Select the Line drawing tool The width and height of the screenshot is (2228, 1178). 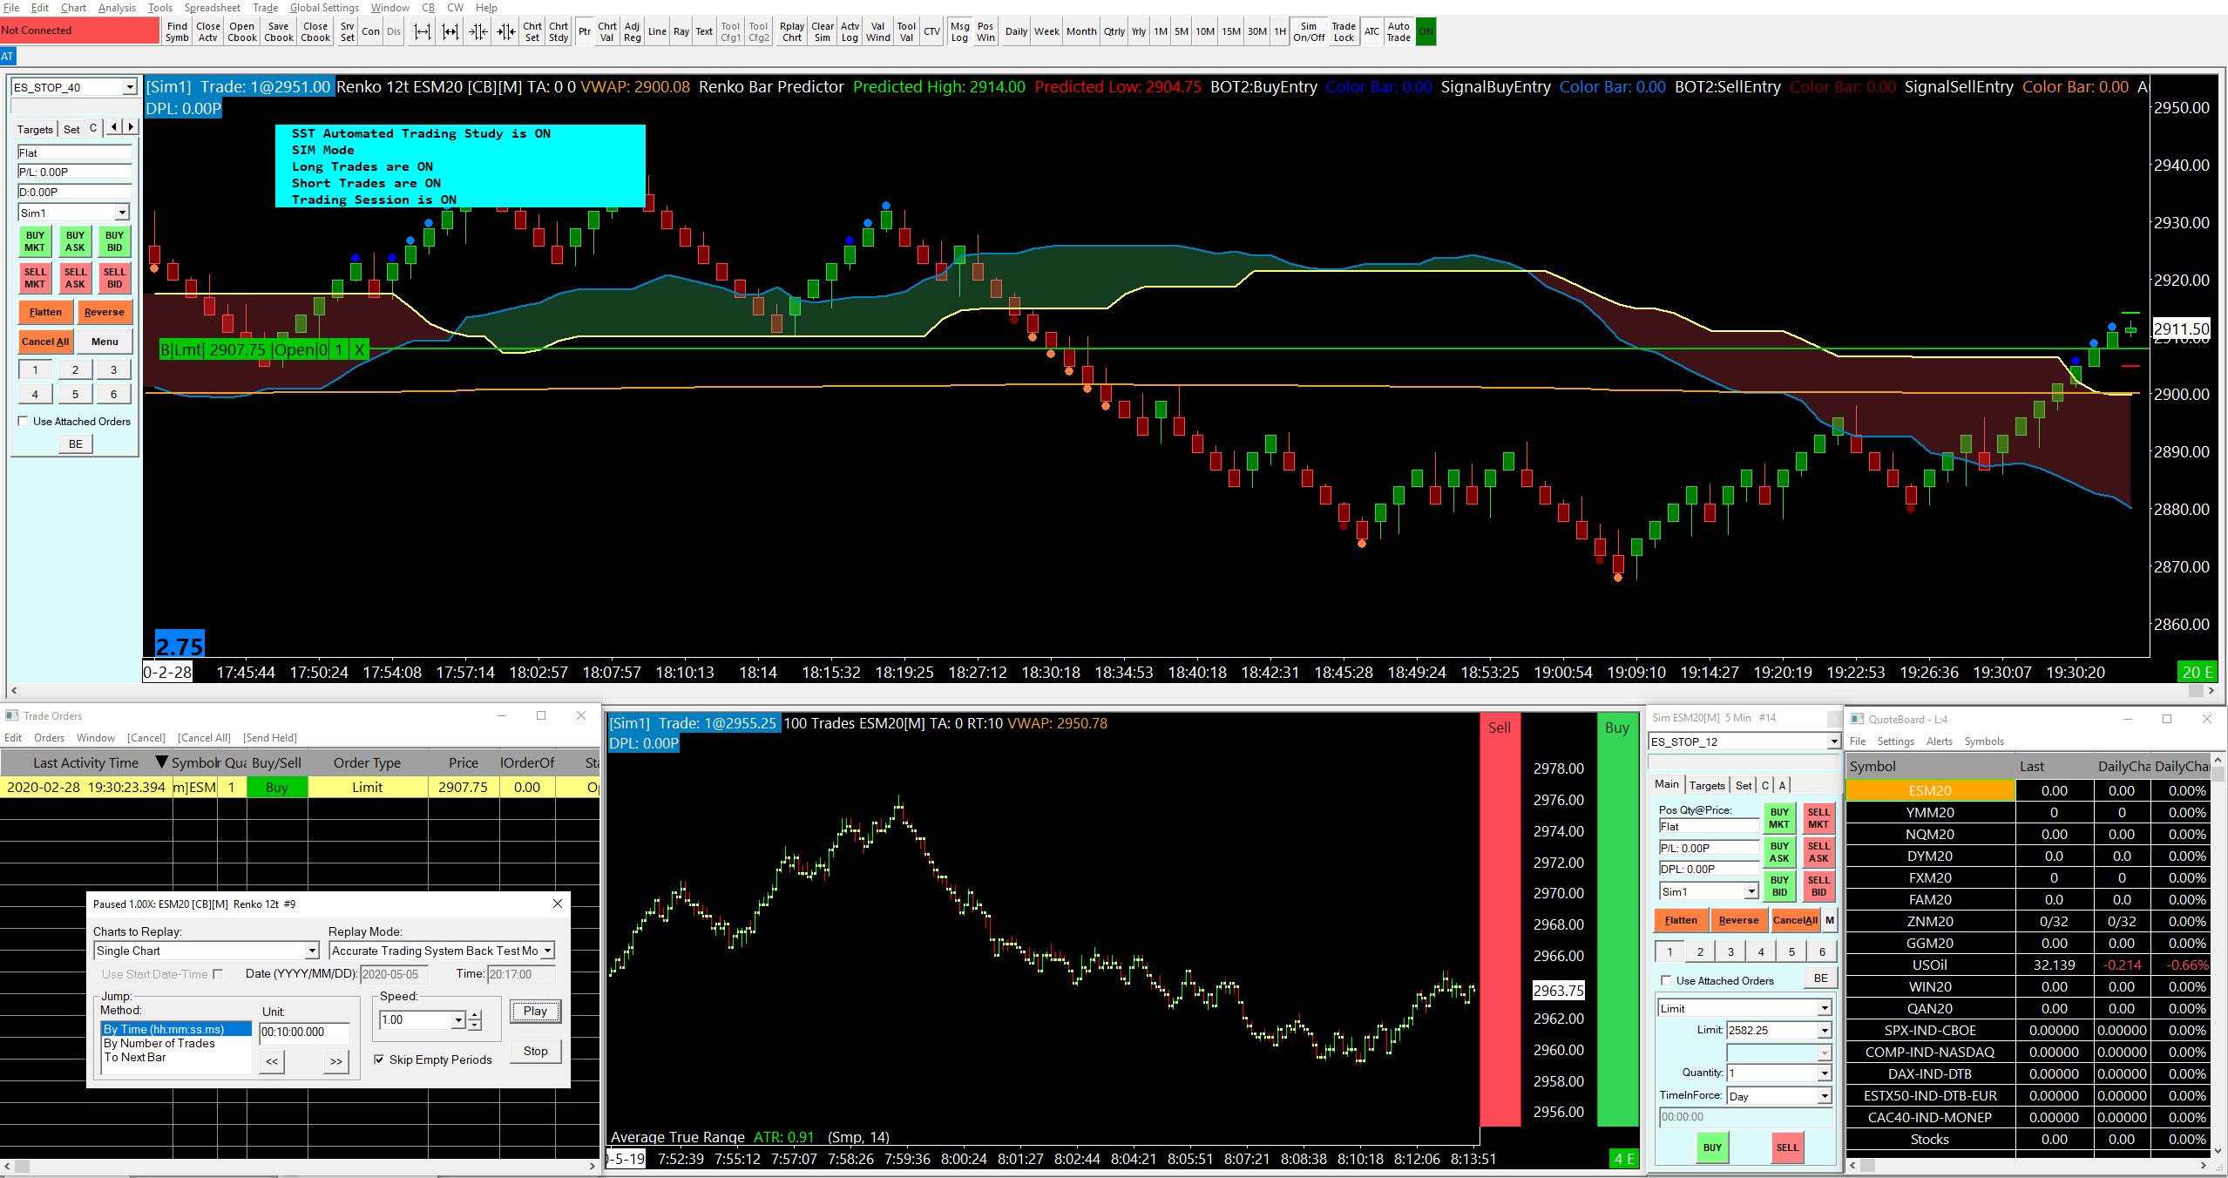[657, 31]
